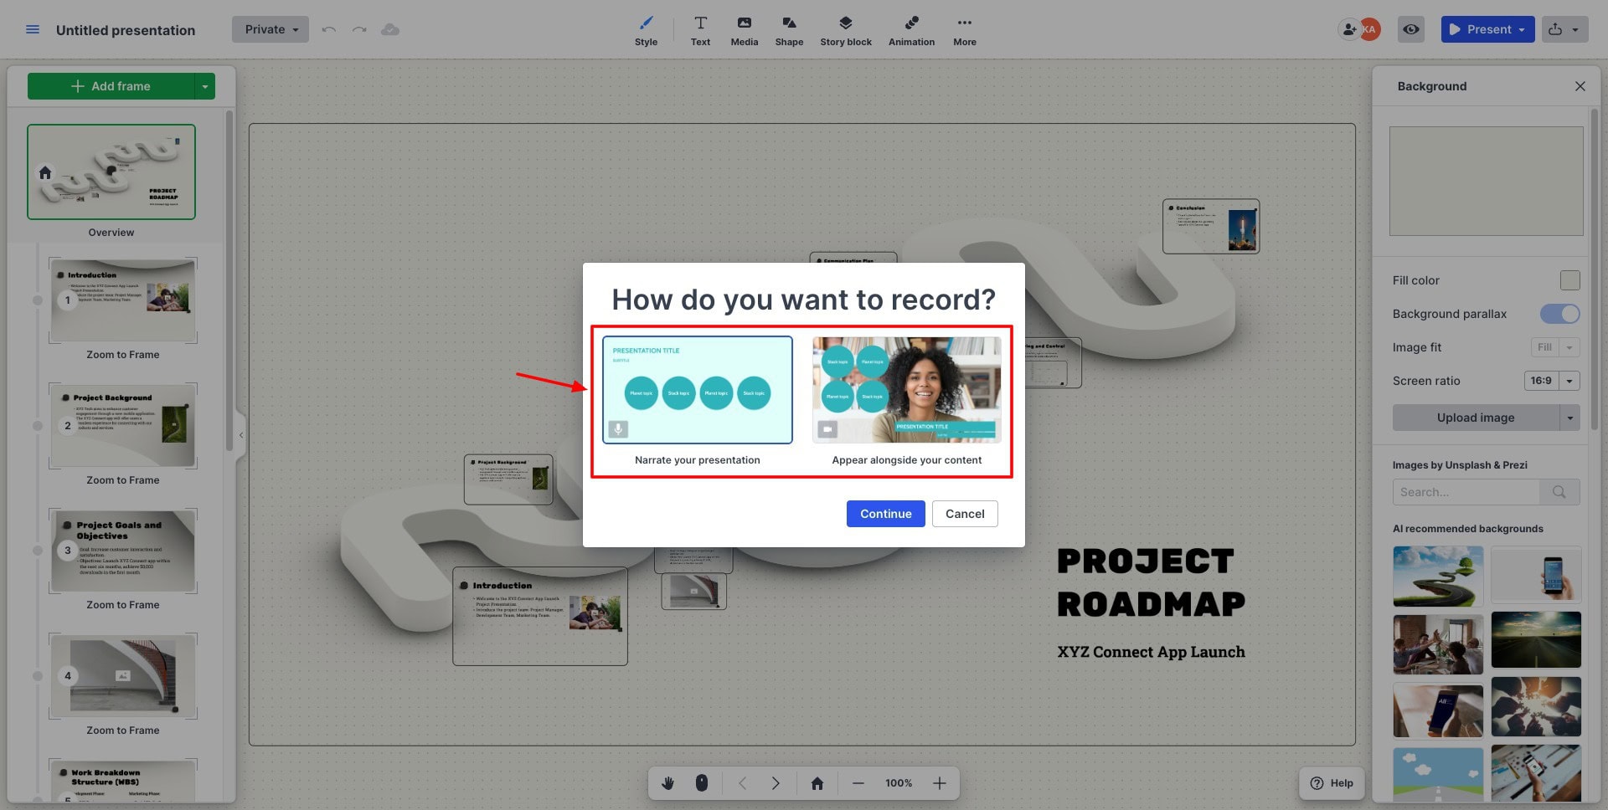
Task: Click the Conclusion frame on the canvas
Action: coord(1211,226)
